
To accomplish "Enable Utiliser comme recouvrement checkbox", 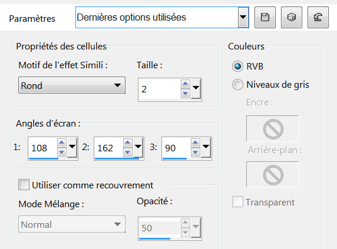I will 24,185.
